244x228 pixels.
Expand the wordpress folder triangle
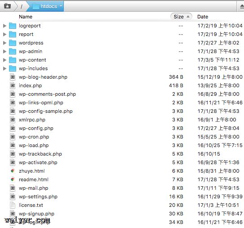4,43
